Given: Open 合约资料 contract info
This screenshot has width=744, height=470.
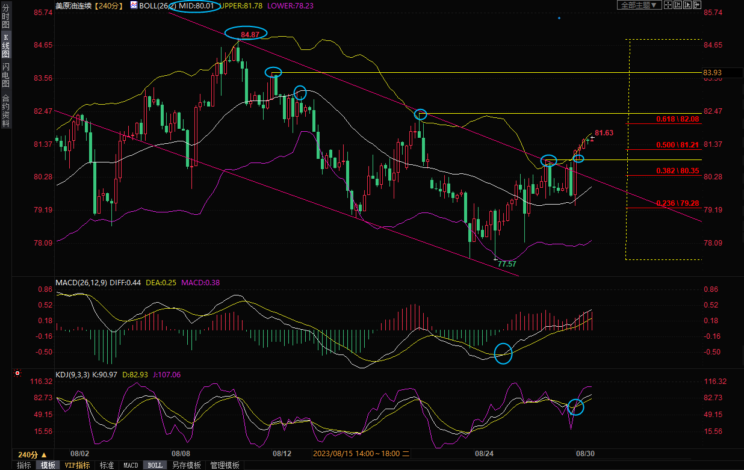Looking at the screenshot, I should coord(5,110).
